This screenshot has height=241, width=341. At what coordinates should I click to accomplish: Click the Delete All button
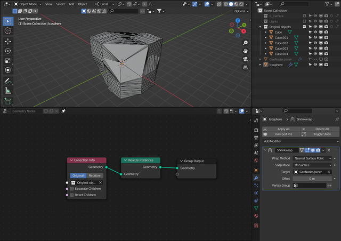point(320,129)
